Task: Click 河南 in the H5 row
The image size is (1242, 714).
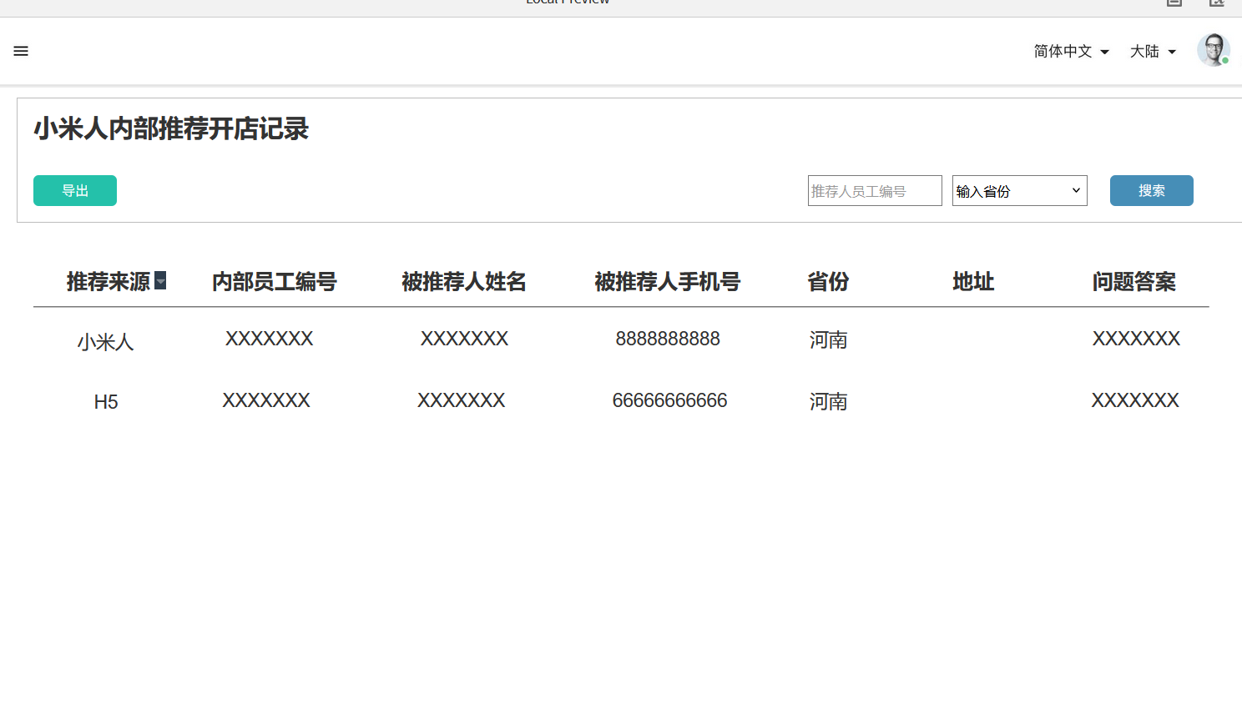Action: 828,402
